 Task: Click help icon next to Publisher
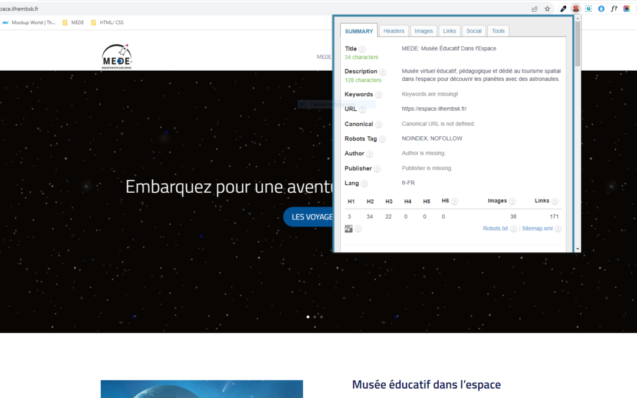coord(377,169)
